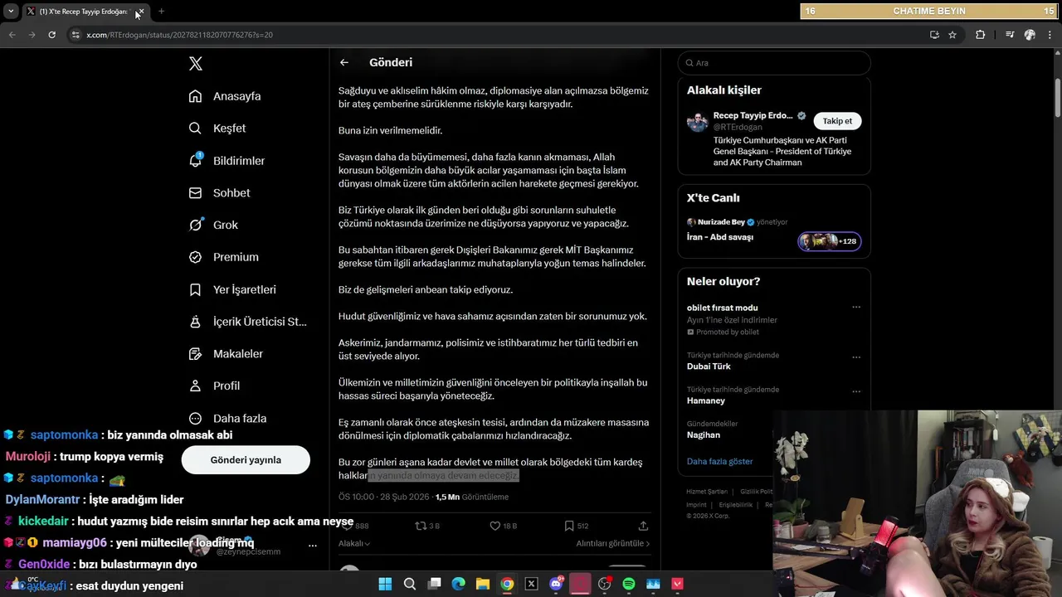The width and height of the screenshot is (1062, 597).
Task: Open Chrome profile avatar
Action: [1030, 35]
